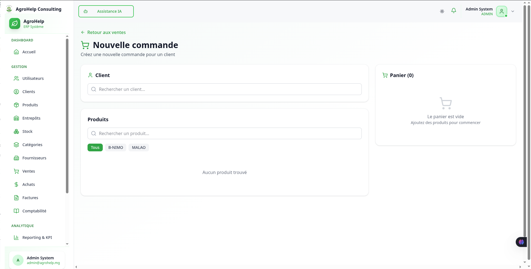Open the Catégories section
The width and height of the screenshot is (531, 269).
[32, 144]
